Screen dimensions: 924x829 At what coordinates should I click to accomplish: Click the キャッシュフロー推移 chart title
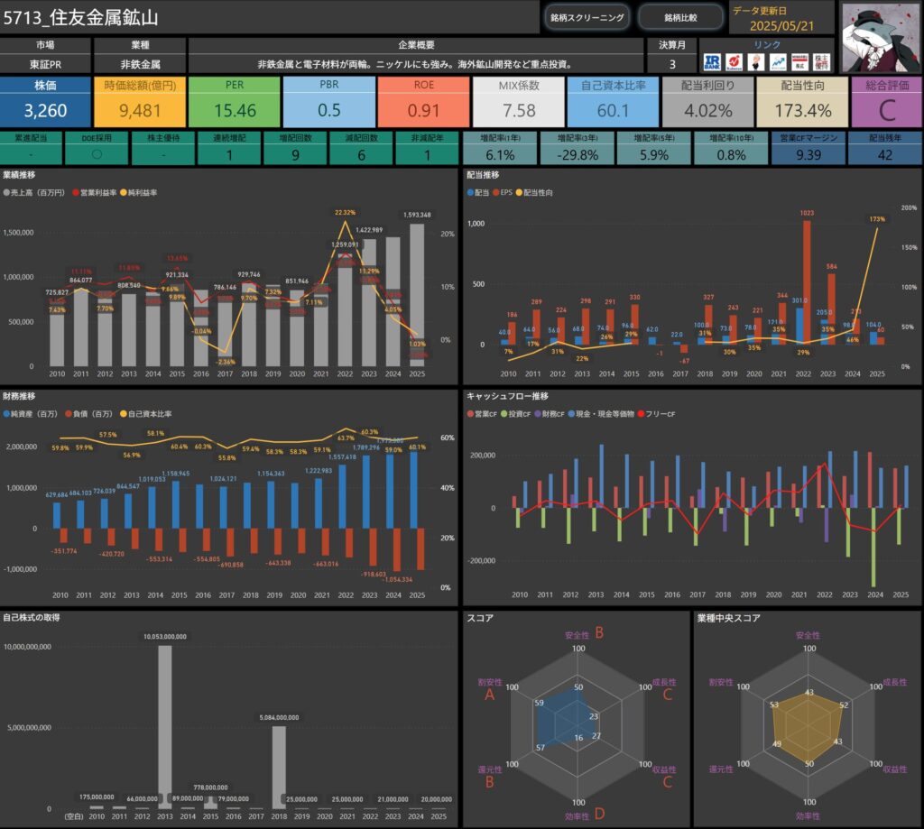[x=507, y=397]
